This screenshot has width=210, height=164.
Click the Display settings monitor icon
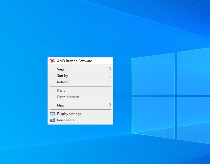tap(52, 114)
